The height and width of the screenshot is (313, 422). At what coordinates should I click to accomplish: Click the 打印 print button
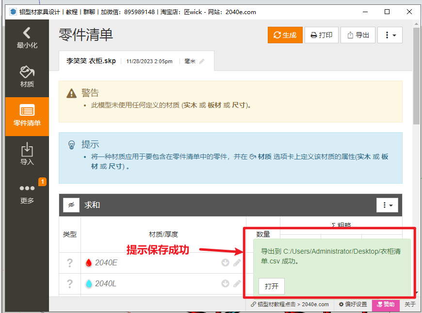[x=321, y=35]
